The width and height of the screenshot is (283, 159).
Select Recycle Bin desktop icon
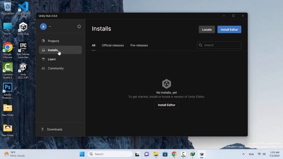[8, 8]
